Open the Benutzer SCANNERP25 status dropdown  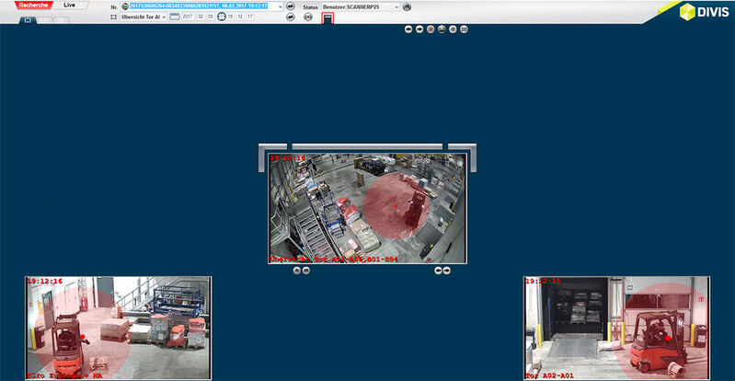pyautogui.click(x=361, y=6)
